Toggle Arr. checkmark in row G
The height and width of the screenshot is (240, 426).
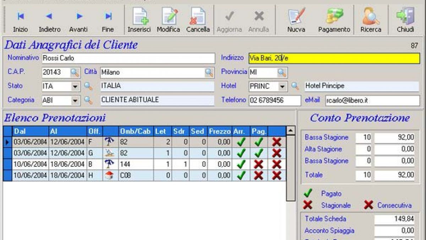pos(241,153)
